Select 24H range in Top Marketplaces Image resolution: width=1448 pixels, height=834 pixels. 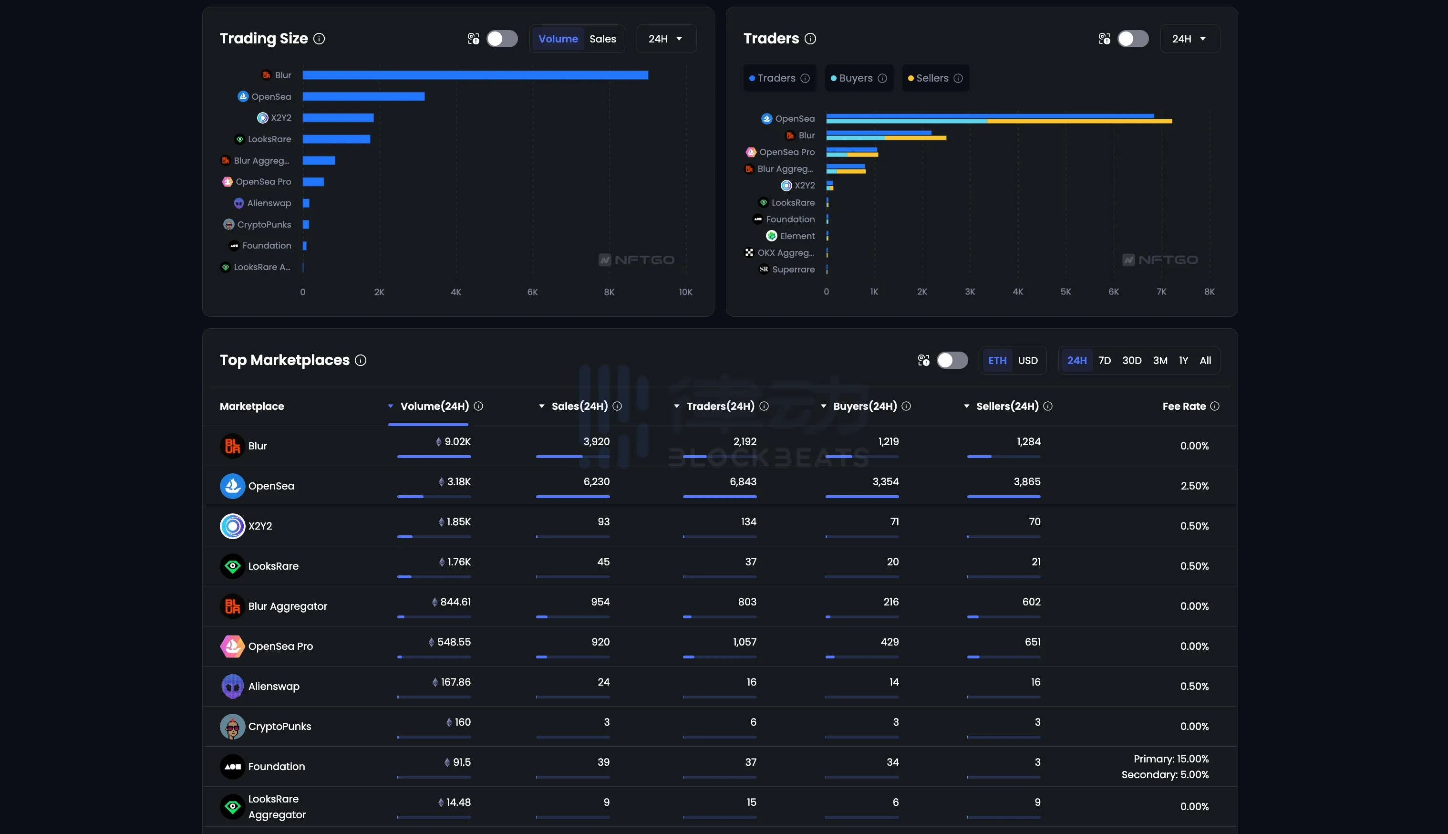pos(1077,360)
